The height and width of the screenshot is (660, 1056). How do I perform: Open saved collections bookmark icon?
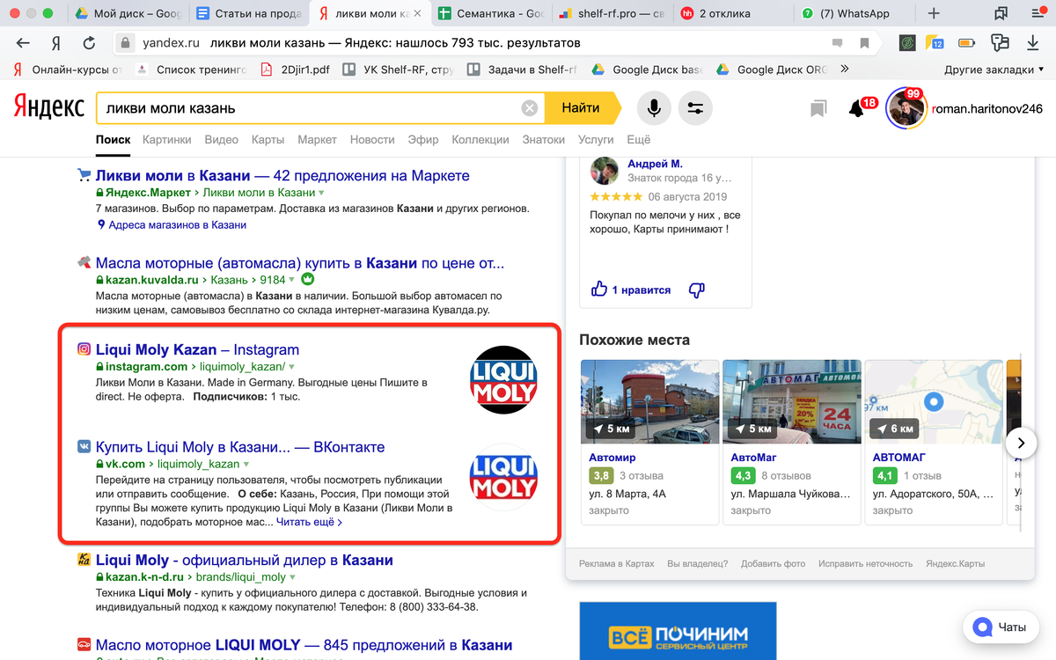tap(818, 108)
